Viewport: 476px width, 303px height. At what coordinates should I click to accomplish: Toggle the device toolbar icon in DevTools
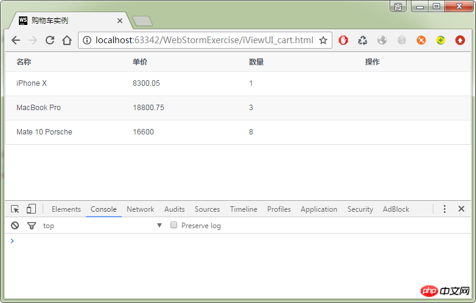(31, 209)
